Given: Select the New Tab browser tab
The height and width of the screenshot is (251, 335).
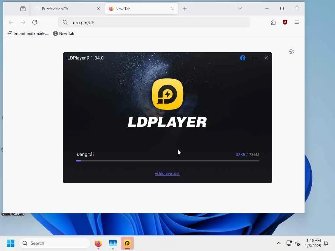Looking at the screenshot, I should 141,9.
